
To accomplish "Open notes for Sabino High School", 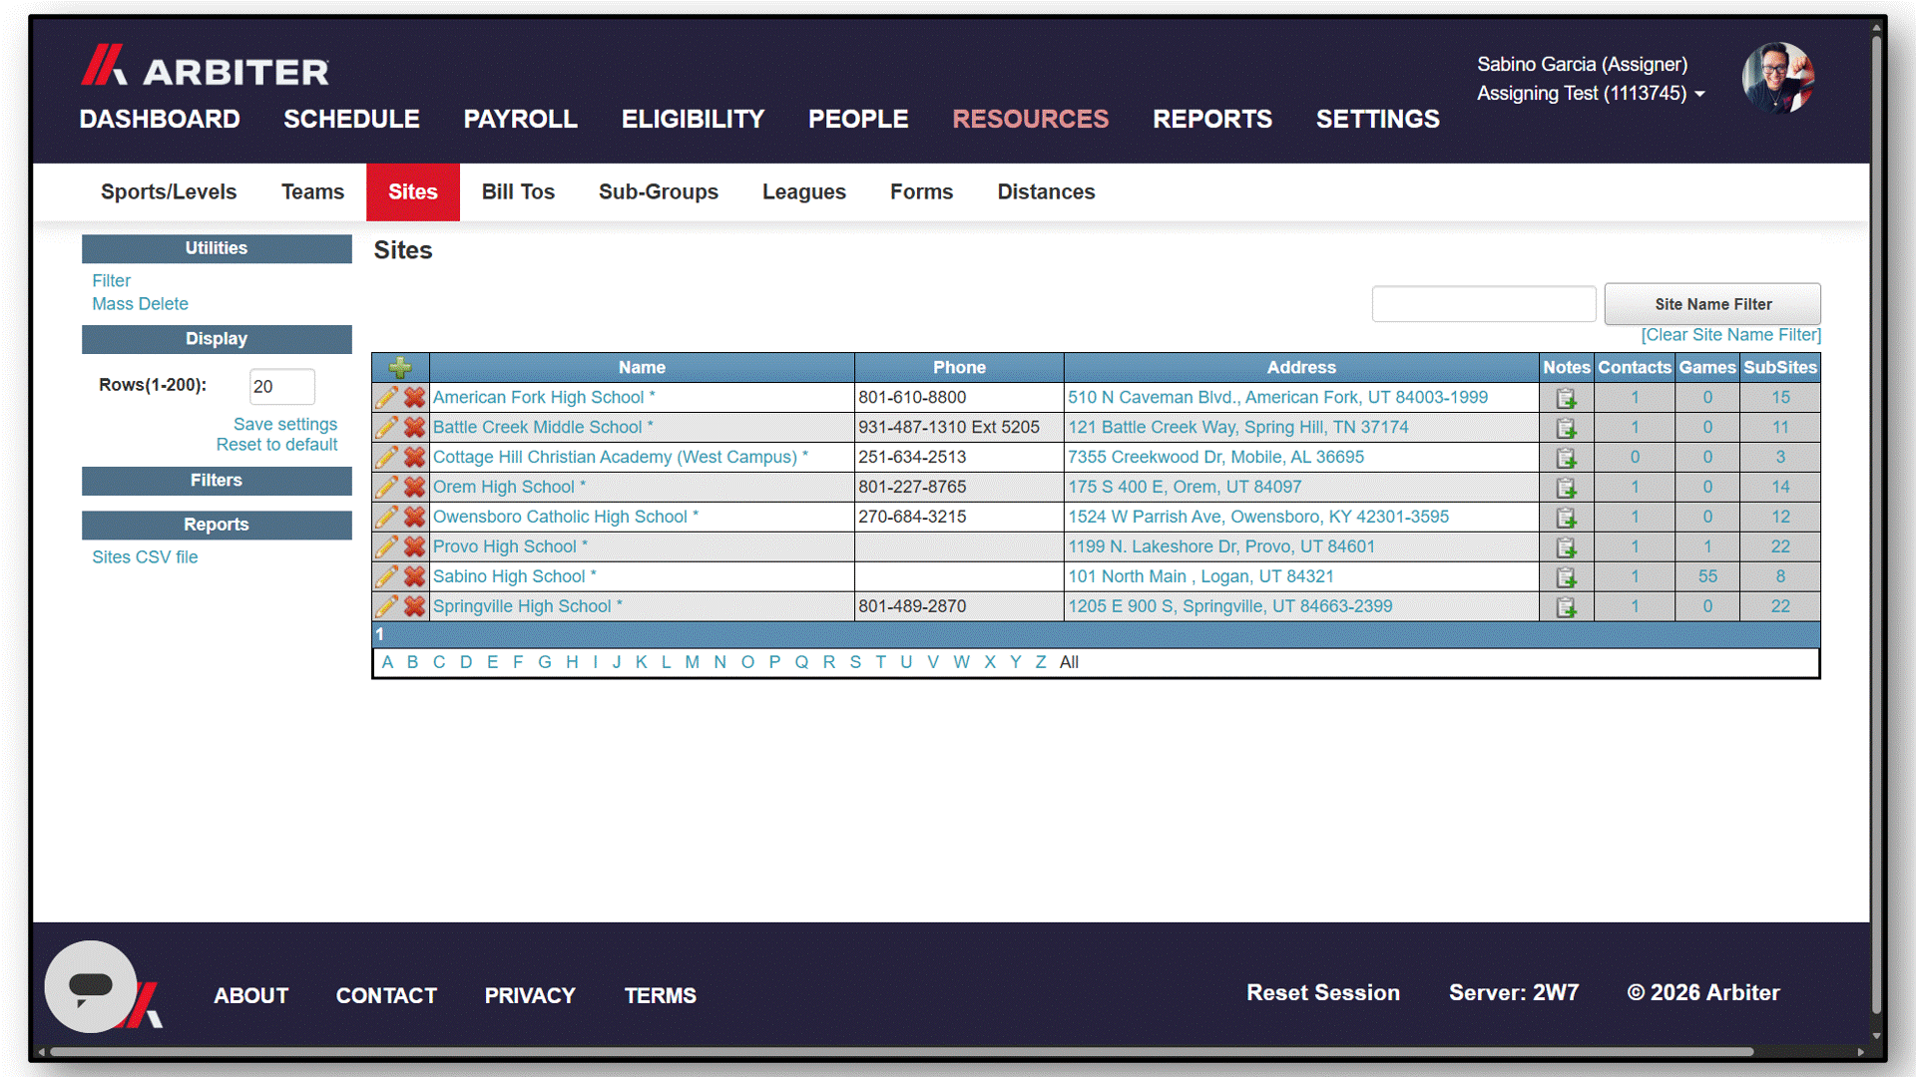I will point(1566,577).
